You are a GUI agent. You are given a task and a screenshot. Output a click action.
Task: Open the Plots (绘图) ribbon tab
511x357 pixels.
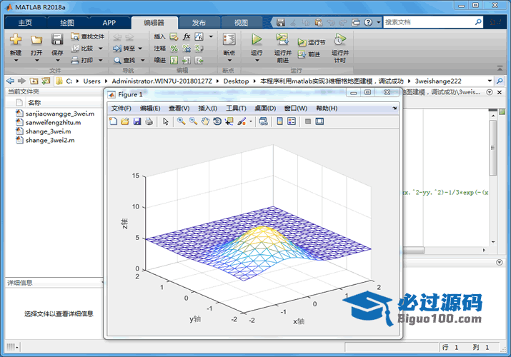click(67, 22)
